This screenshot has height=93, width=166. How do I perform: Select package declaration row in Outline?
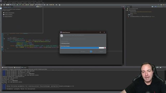[133, 9]
